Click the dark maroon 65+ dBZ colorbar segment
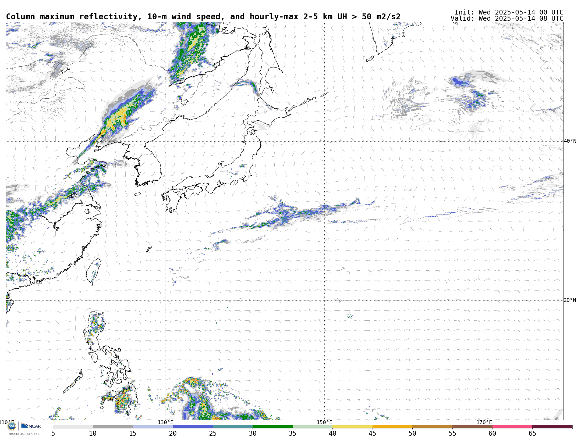Viewport: 581px width, 437px height. coord(552,427)
